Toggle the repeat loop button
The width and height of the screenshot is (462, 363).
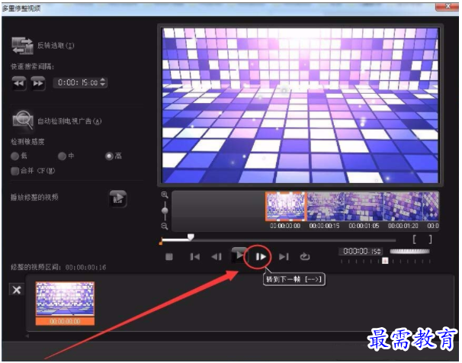(x=305, y=257)
